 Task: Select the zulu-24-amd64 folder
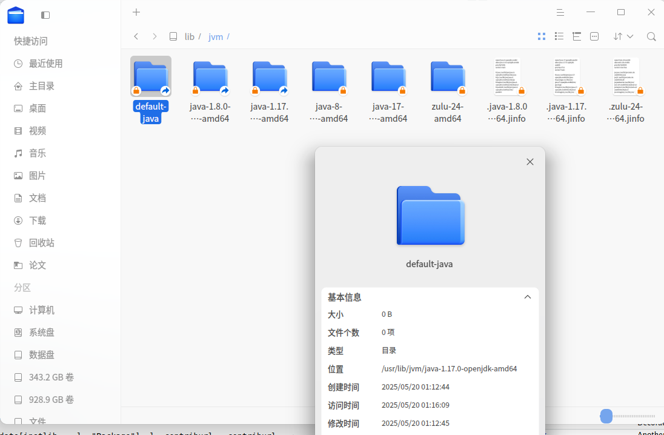[x=448, y=91]
